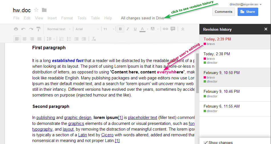The height and width of the screenshot is (144, 271).
Task: Open the Tools menu
Action: (x=82, y=18)
